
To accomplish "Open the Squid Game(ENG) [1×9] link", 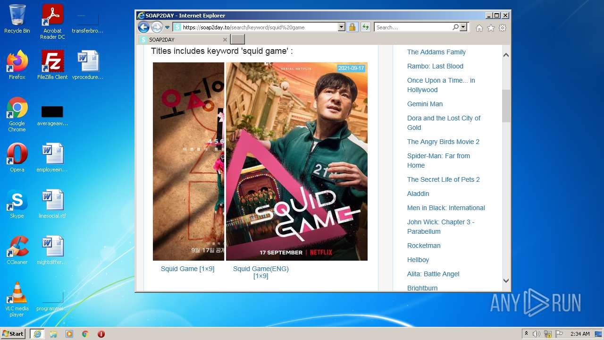I will click(261, 272).
